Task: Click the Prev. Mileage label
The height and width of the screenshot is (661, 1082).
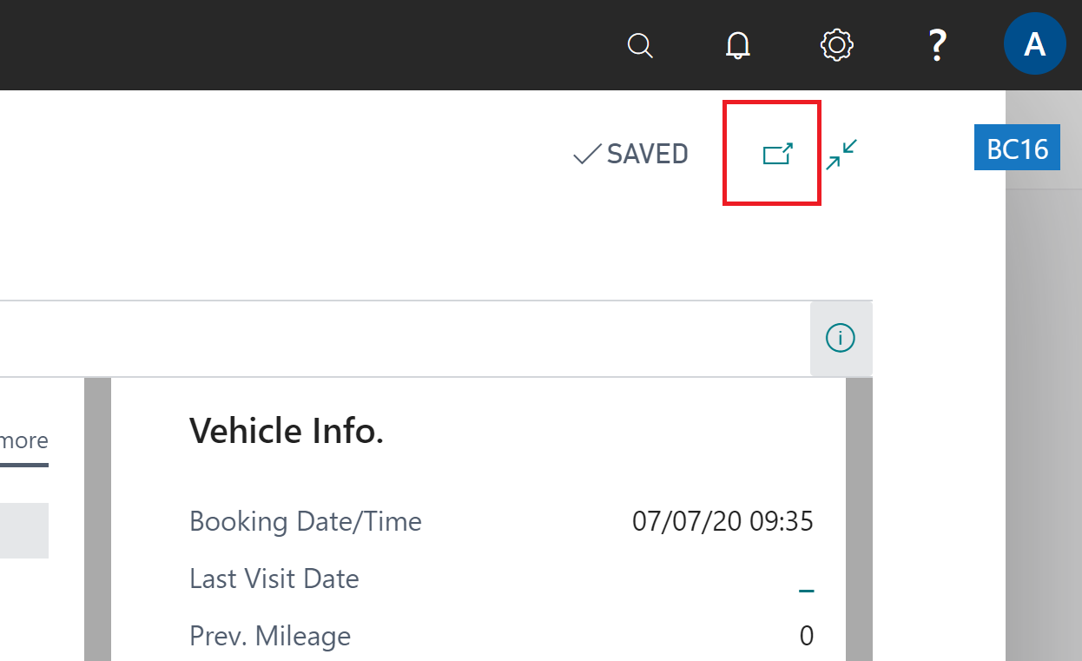Action: point(270,636)
